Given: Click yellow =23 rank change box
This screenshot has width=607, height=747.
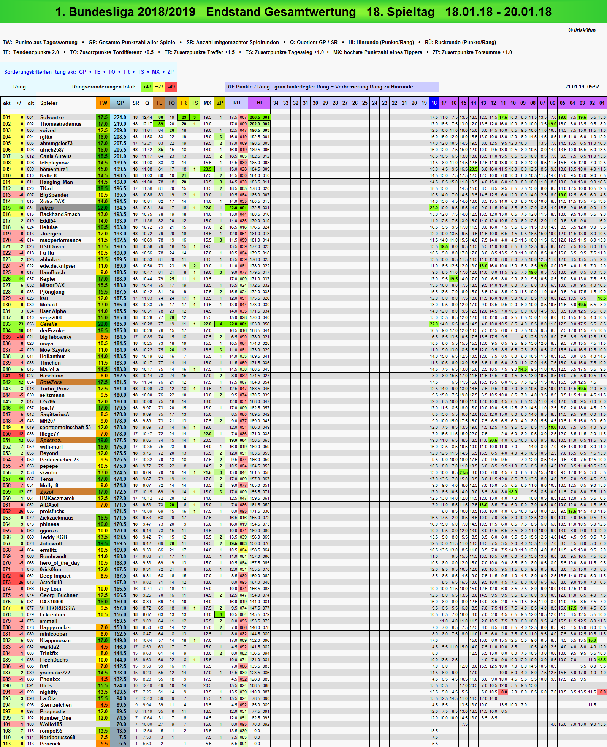Looking at the screenshot, I should (x=159, y=87).
